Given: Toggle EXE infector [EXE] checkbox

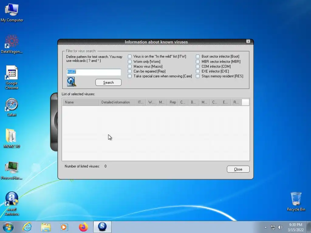Looking at the screenshot, I should (x=198, y=71).
